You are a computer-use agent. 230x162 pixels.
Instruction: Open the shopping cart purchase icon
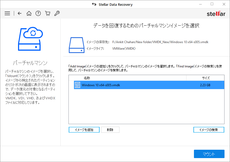(48, 13)
